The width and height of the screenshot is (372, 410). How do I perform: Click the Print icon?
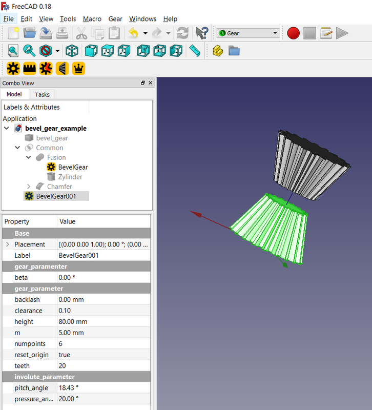[x=62, y=33]
